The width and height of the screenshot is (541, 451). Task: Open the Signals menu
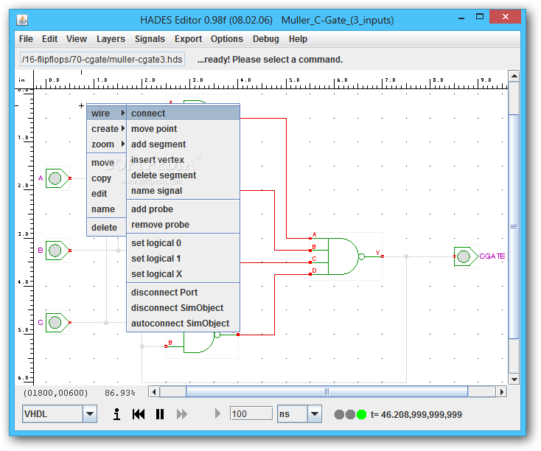click(150, 39)
